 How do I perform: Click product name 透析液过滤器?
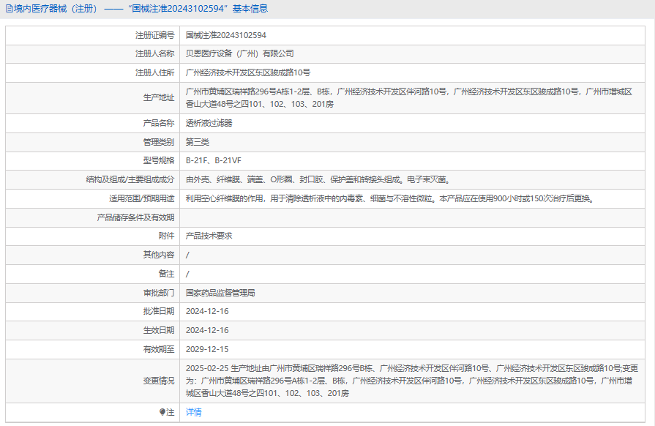209,123
